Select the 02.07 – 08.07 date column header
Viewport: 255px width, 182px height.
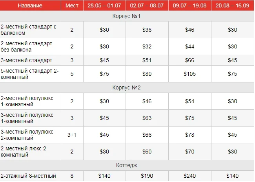tap(147, 5)
